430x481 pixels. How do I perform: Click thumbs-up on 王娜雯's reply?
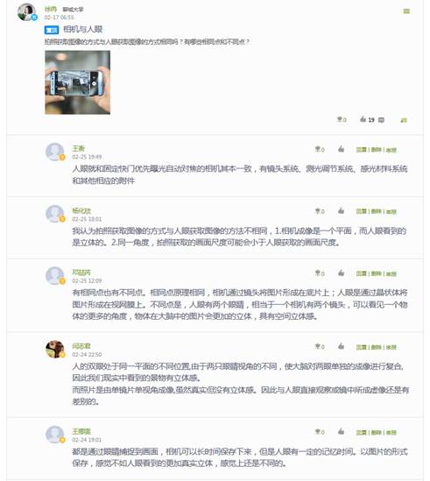[341, 432]
